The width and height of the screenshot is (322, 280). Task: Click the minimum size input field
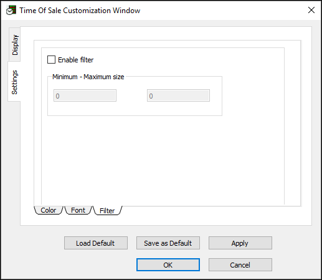85,95
